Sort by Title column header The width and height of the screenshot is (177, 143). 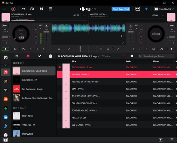[x=74, y=62]
